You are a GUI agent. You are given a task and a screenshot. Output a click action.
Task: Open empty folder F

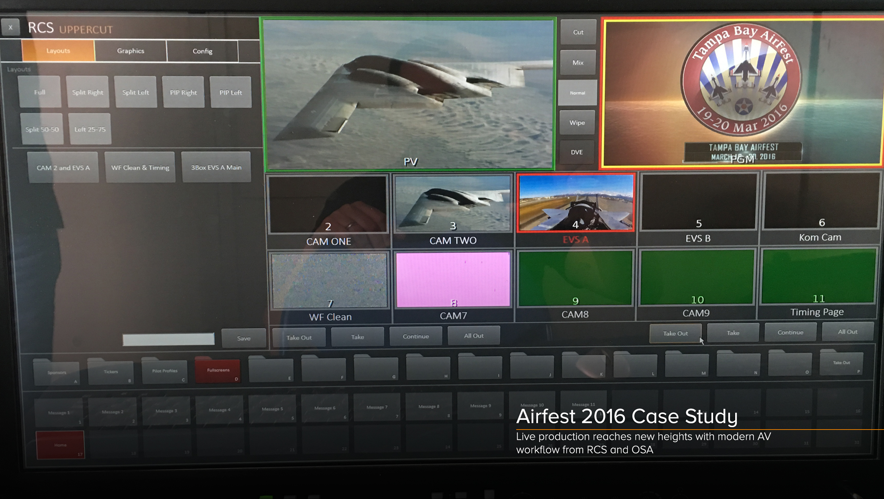click(324, 368)
